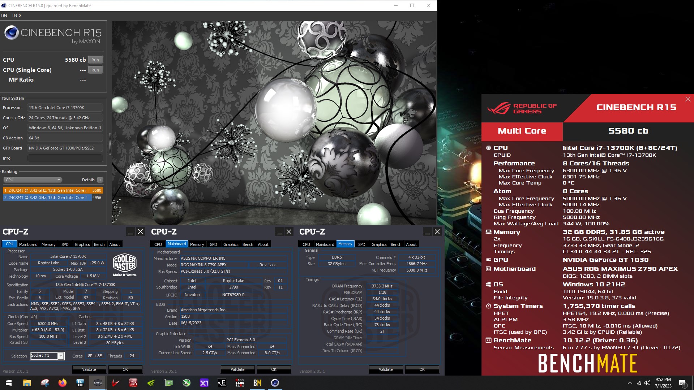This screenshot has width=694, height=390.
Task: Click the Cooler Master logo in CPU-Z
Action: pos(125,265)
